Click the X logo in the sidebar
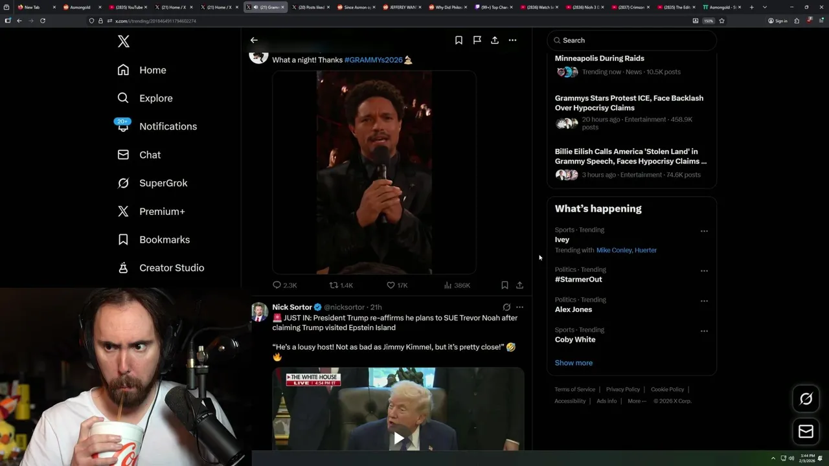 (124, 41)
